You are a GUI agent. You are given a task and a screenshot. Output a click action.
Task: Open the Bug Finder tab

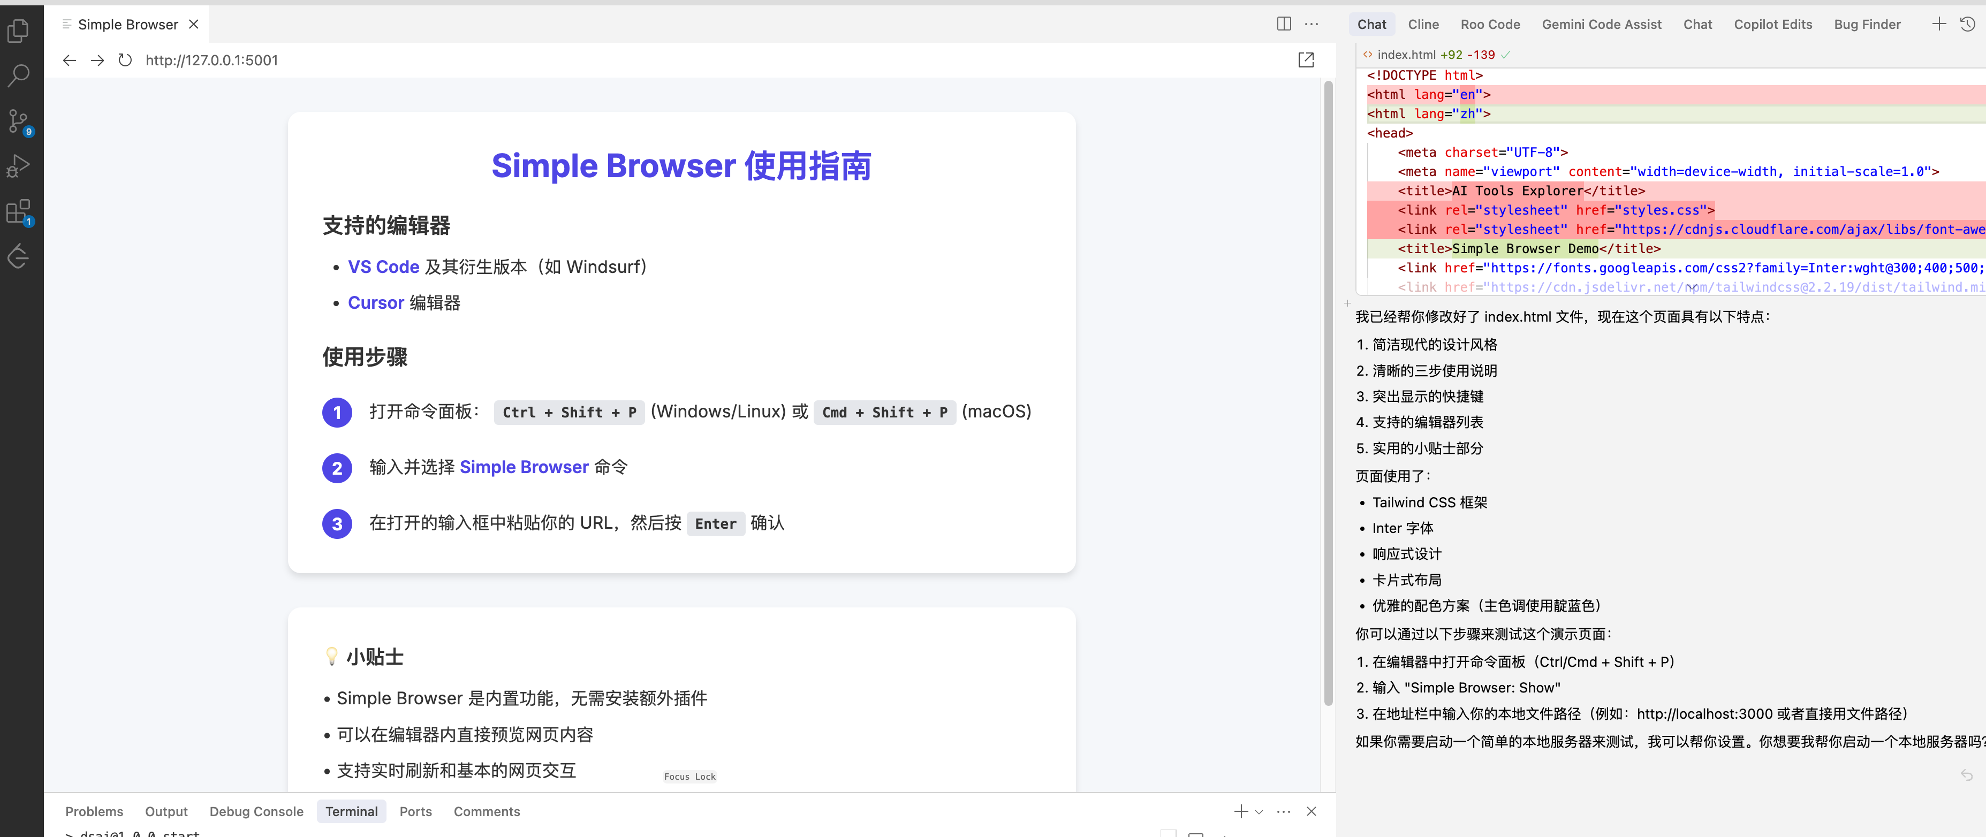coord(1867,25)
